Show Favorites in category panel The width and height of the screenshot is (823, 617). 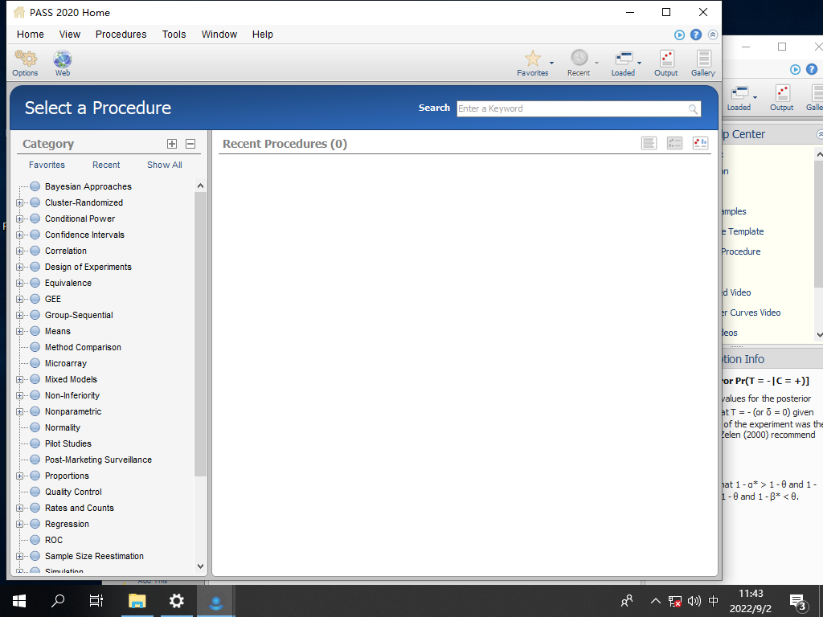pos(47,165)
